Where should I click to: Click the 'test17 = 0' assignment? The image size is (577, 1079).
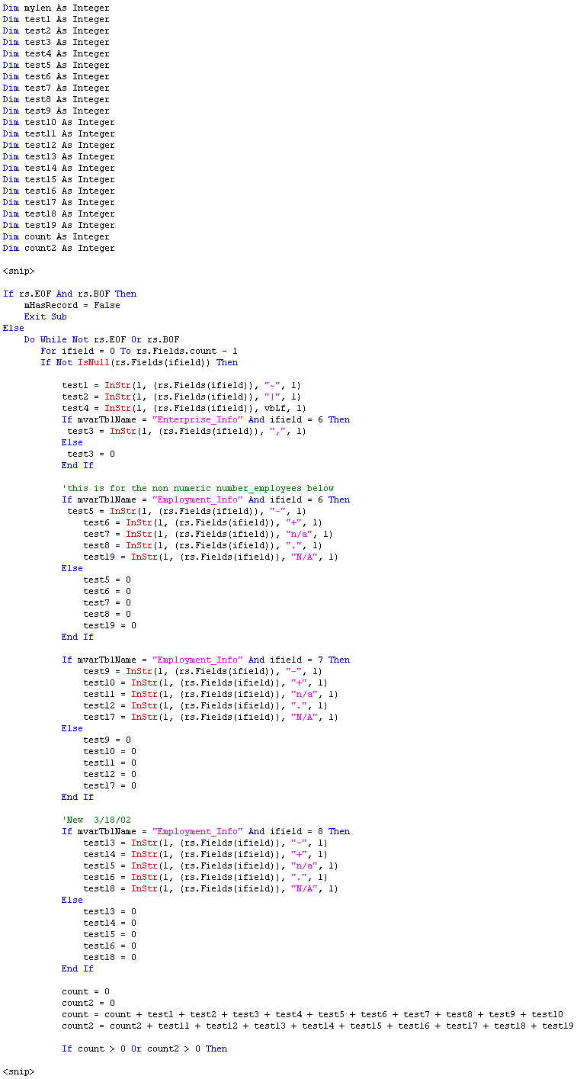tap(110, 785)
